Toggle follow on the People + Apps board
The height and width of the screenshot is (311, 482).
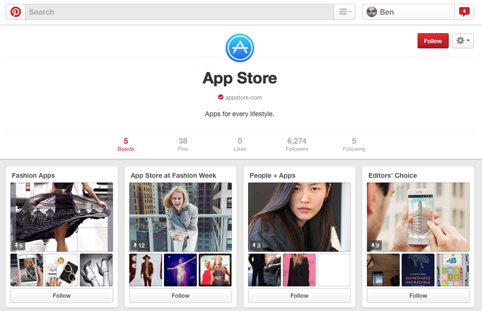(299, 296)
